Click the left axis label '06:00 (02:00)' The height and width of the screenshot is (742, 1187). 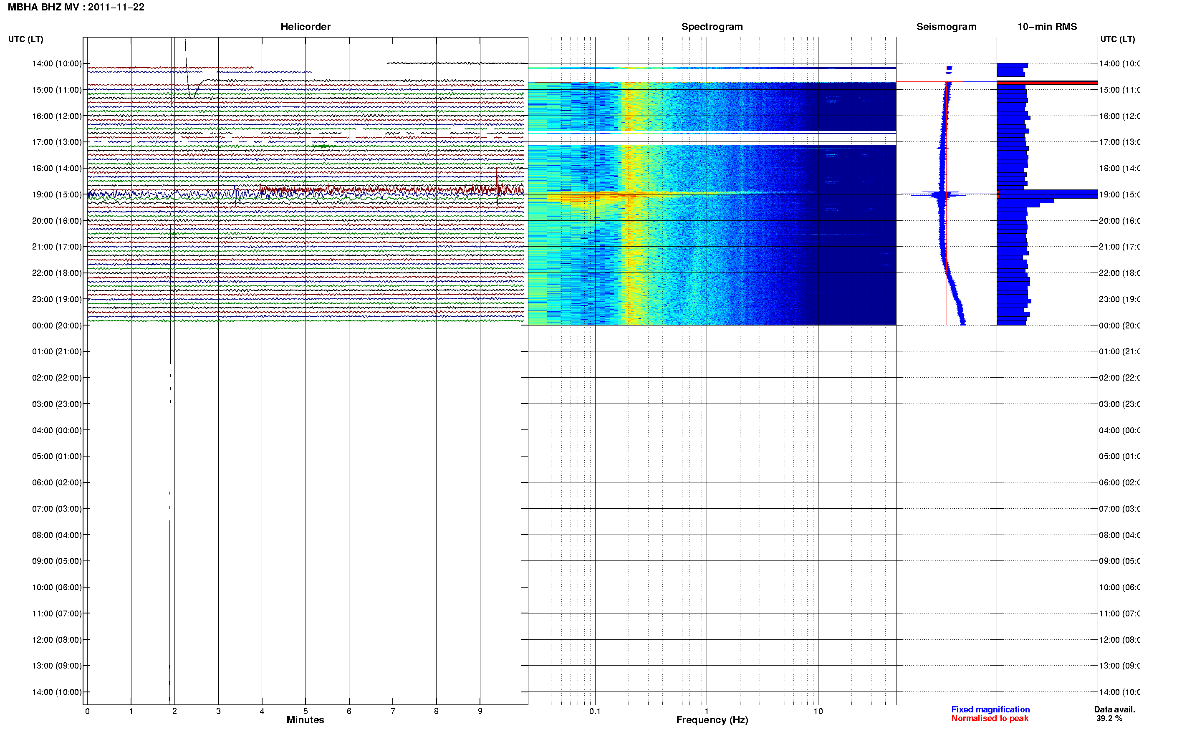tap(57, 482)
